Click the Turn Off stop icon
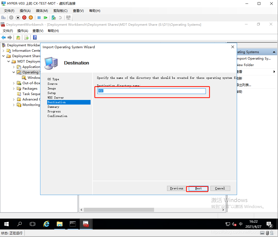 pos(18,18)
